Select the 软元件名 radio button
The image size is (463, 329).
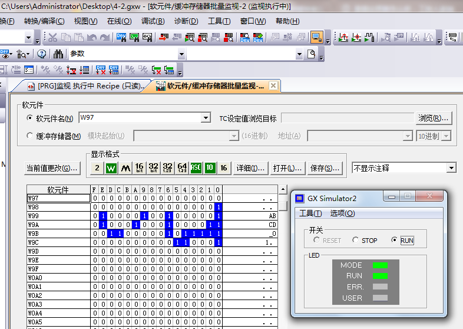[30, 119]
